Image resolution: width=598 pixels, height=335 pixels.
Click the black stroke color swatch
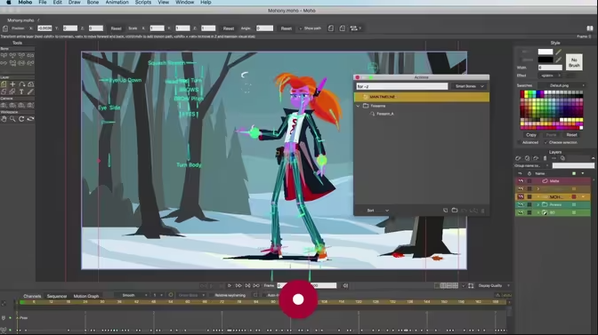pos(545,60)
